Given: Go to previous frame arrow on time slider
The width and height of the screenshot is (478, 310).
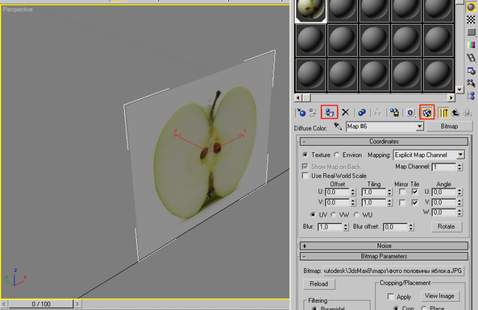Looking at the screenshot, I should coord(4,304).
